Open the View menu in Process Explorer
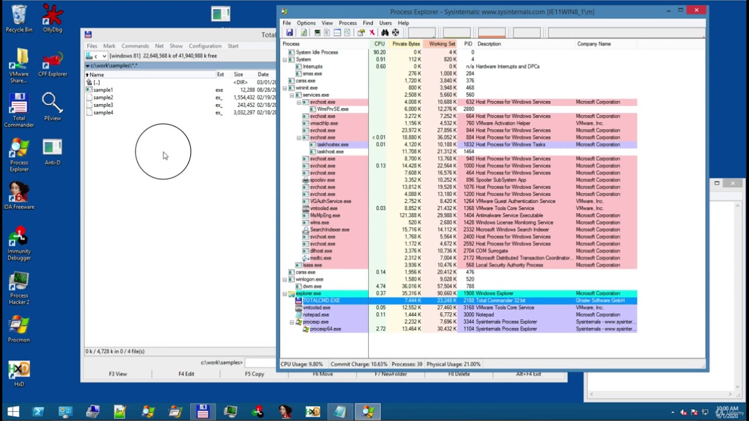 327,23
